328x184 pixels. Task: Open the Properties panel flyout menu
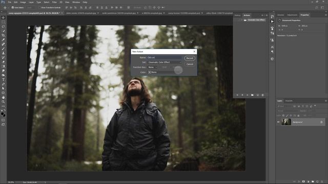pos(326,15)
